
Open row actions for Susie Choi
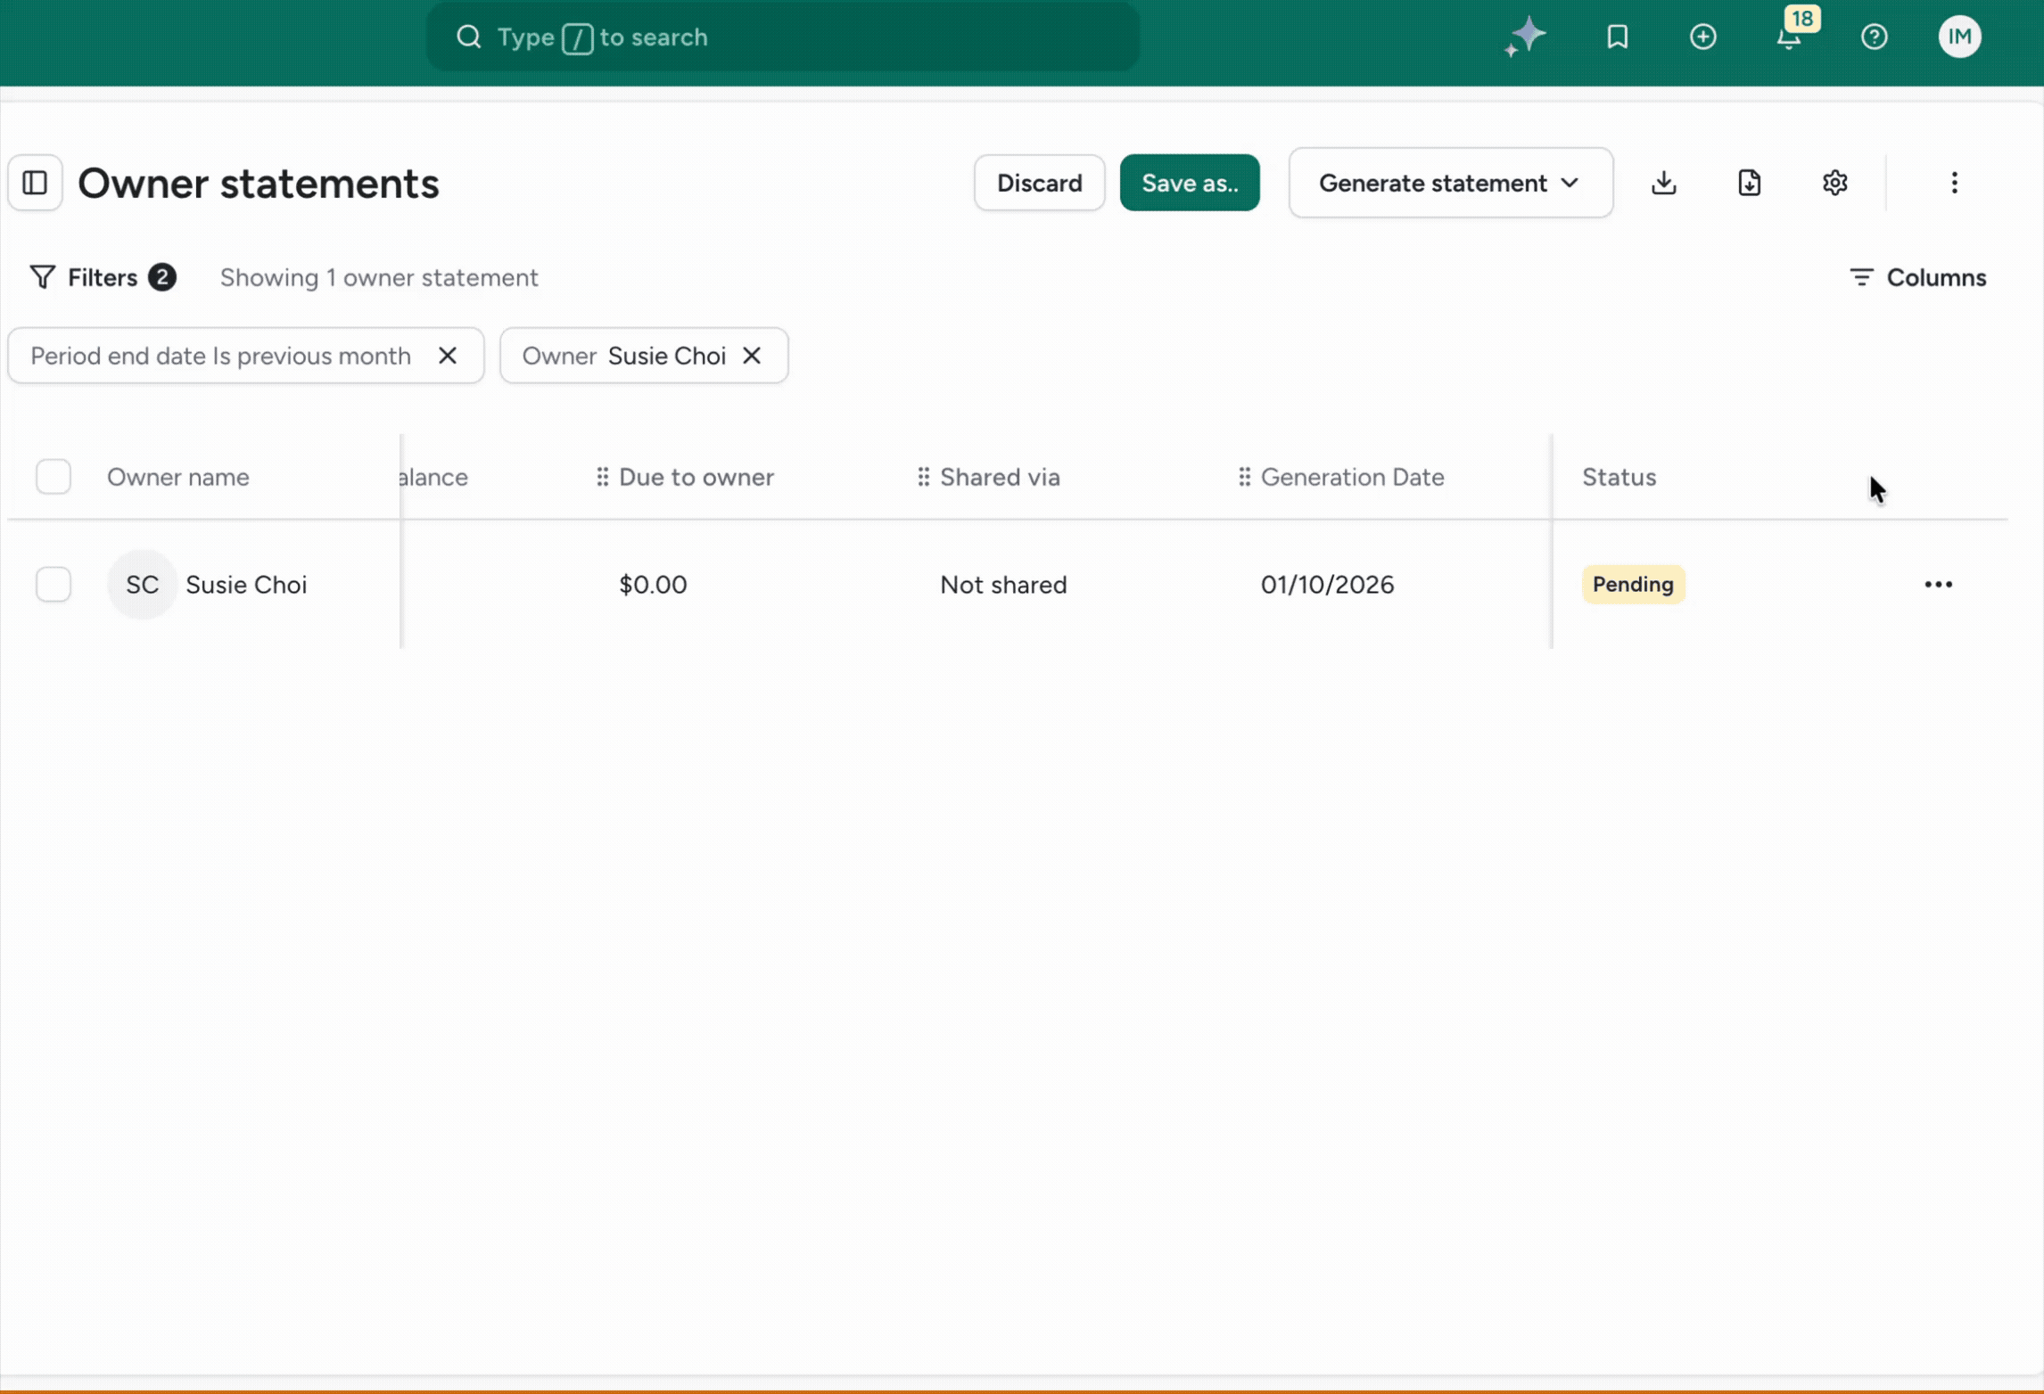pos(1939,585)
